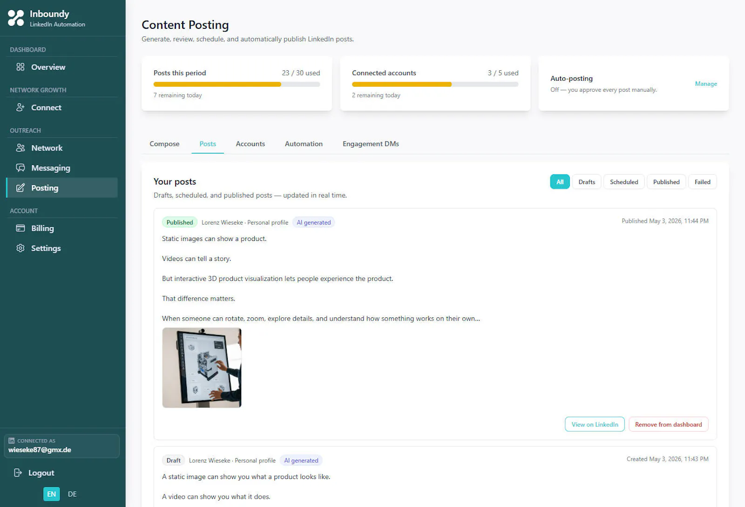Click the Billing card icon
745x507 pixels.
point(20,228)
